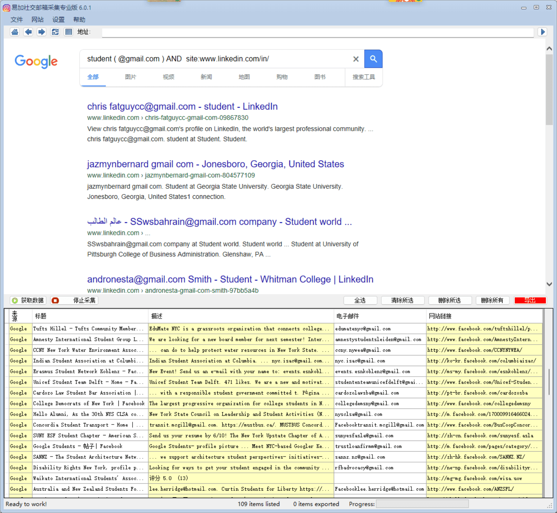The width and height of the screenshot is (557, 513).
Task: Click the 电子邮件 column header
Action: click(x=380, y=316)
